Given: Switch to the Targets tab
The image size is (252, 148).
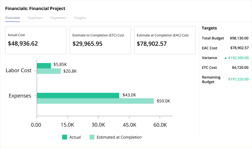Looking at the screenshot, I should click(x=80, y=18).
